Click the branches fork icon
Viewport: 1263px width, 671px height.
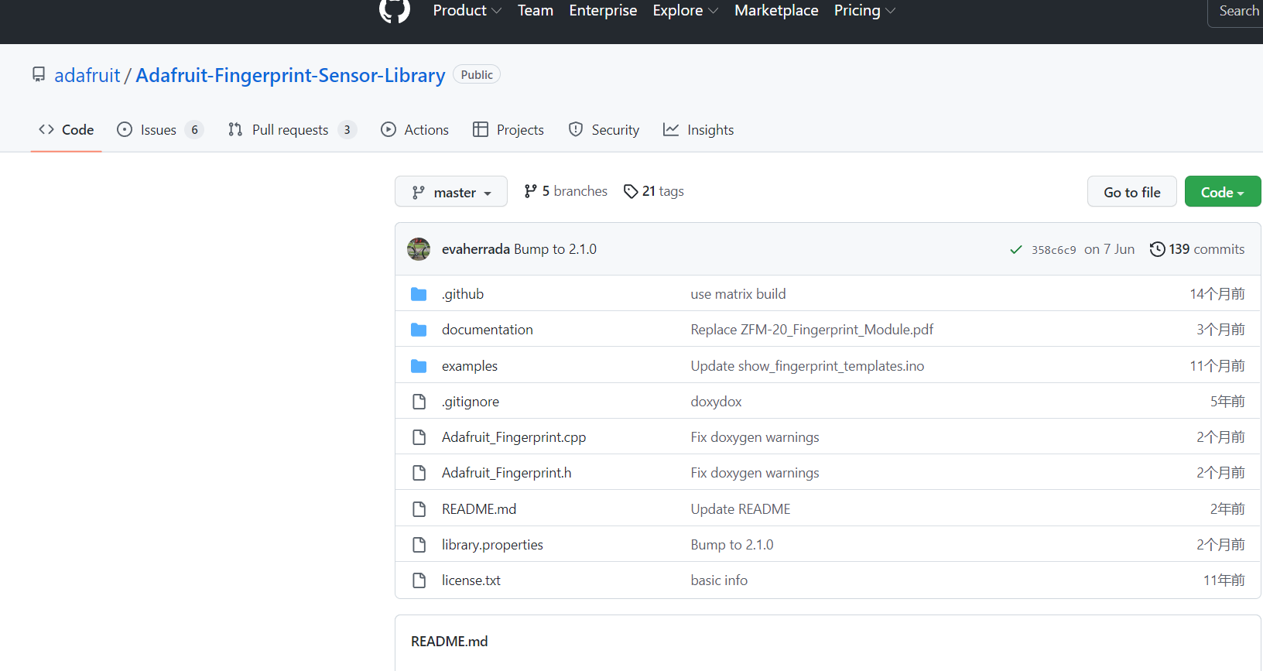tap(530, 191)
